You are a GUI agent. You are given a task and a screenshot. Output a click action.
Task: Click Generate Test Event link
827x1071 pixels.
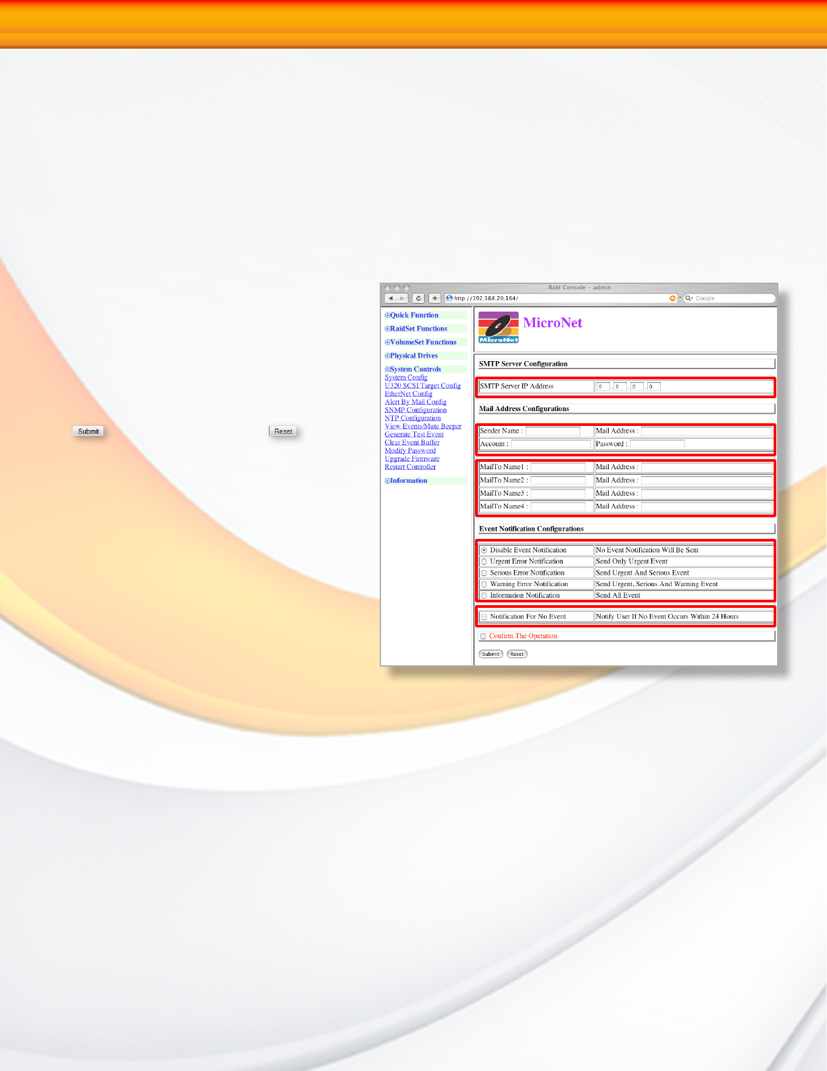click(x=414, y=434)
